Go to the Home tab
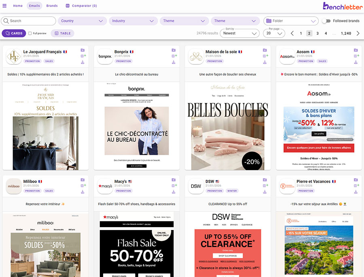 [x=18, y=6]
